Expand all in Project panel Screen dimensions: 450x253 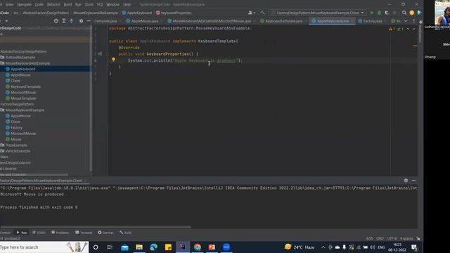(x=64, y=21)
